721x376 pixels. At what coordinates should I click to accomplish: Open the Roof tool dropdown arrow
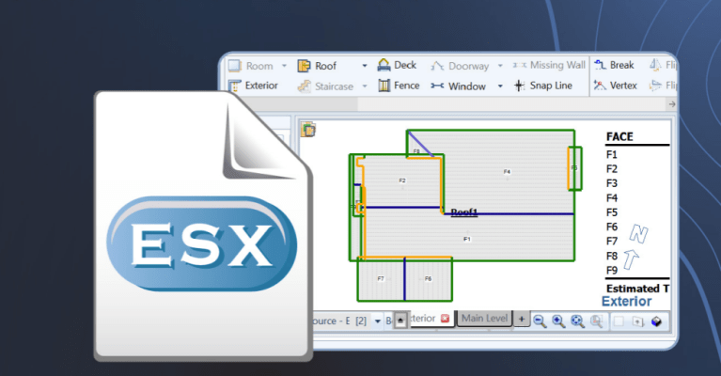tap(365, 66)
